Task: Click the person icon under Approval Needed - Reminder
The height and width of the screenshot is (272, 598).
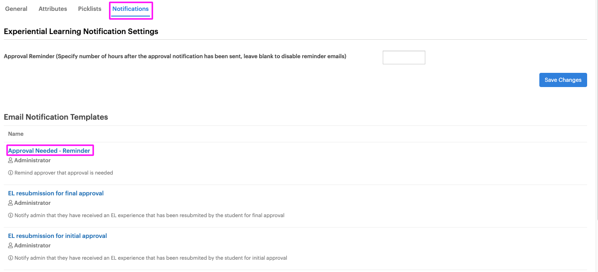Action: coord(10,160)
